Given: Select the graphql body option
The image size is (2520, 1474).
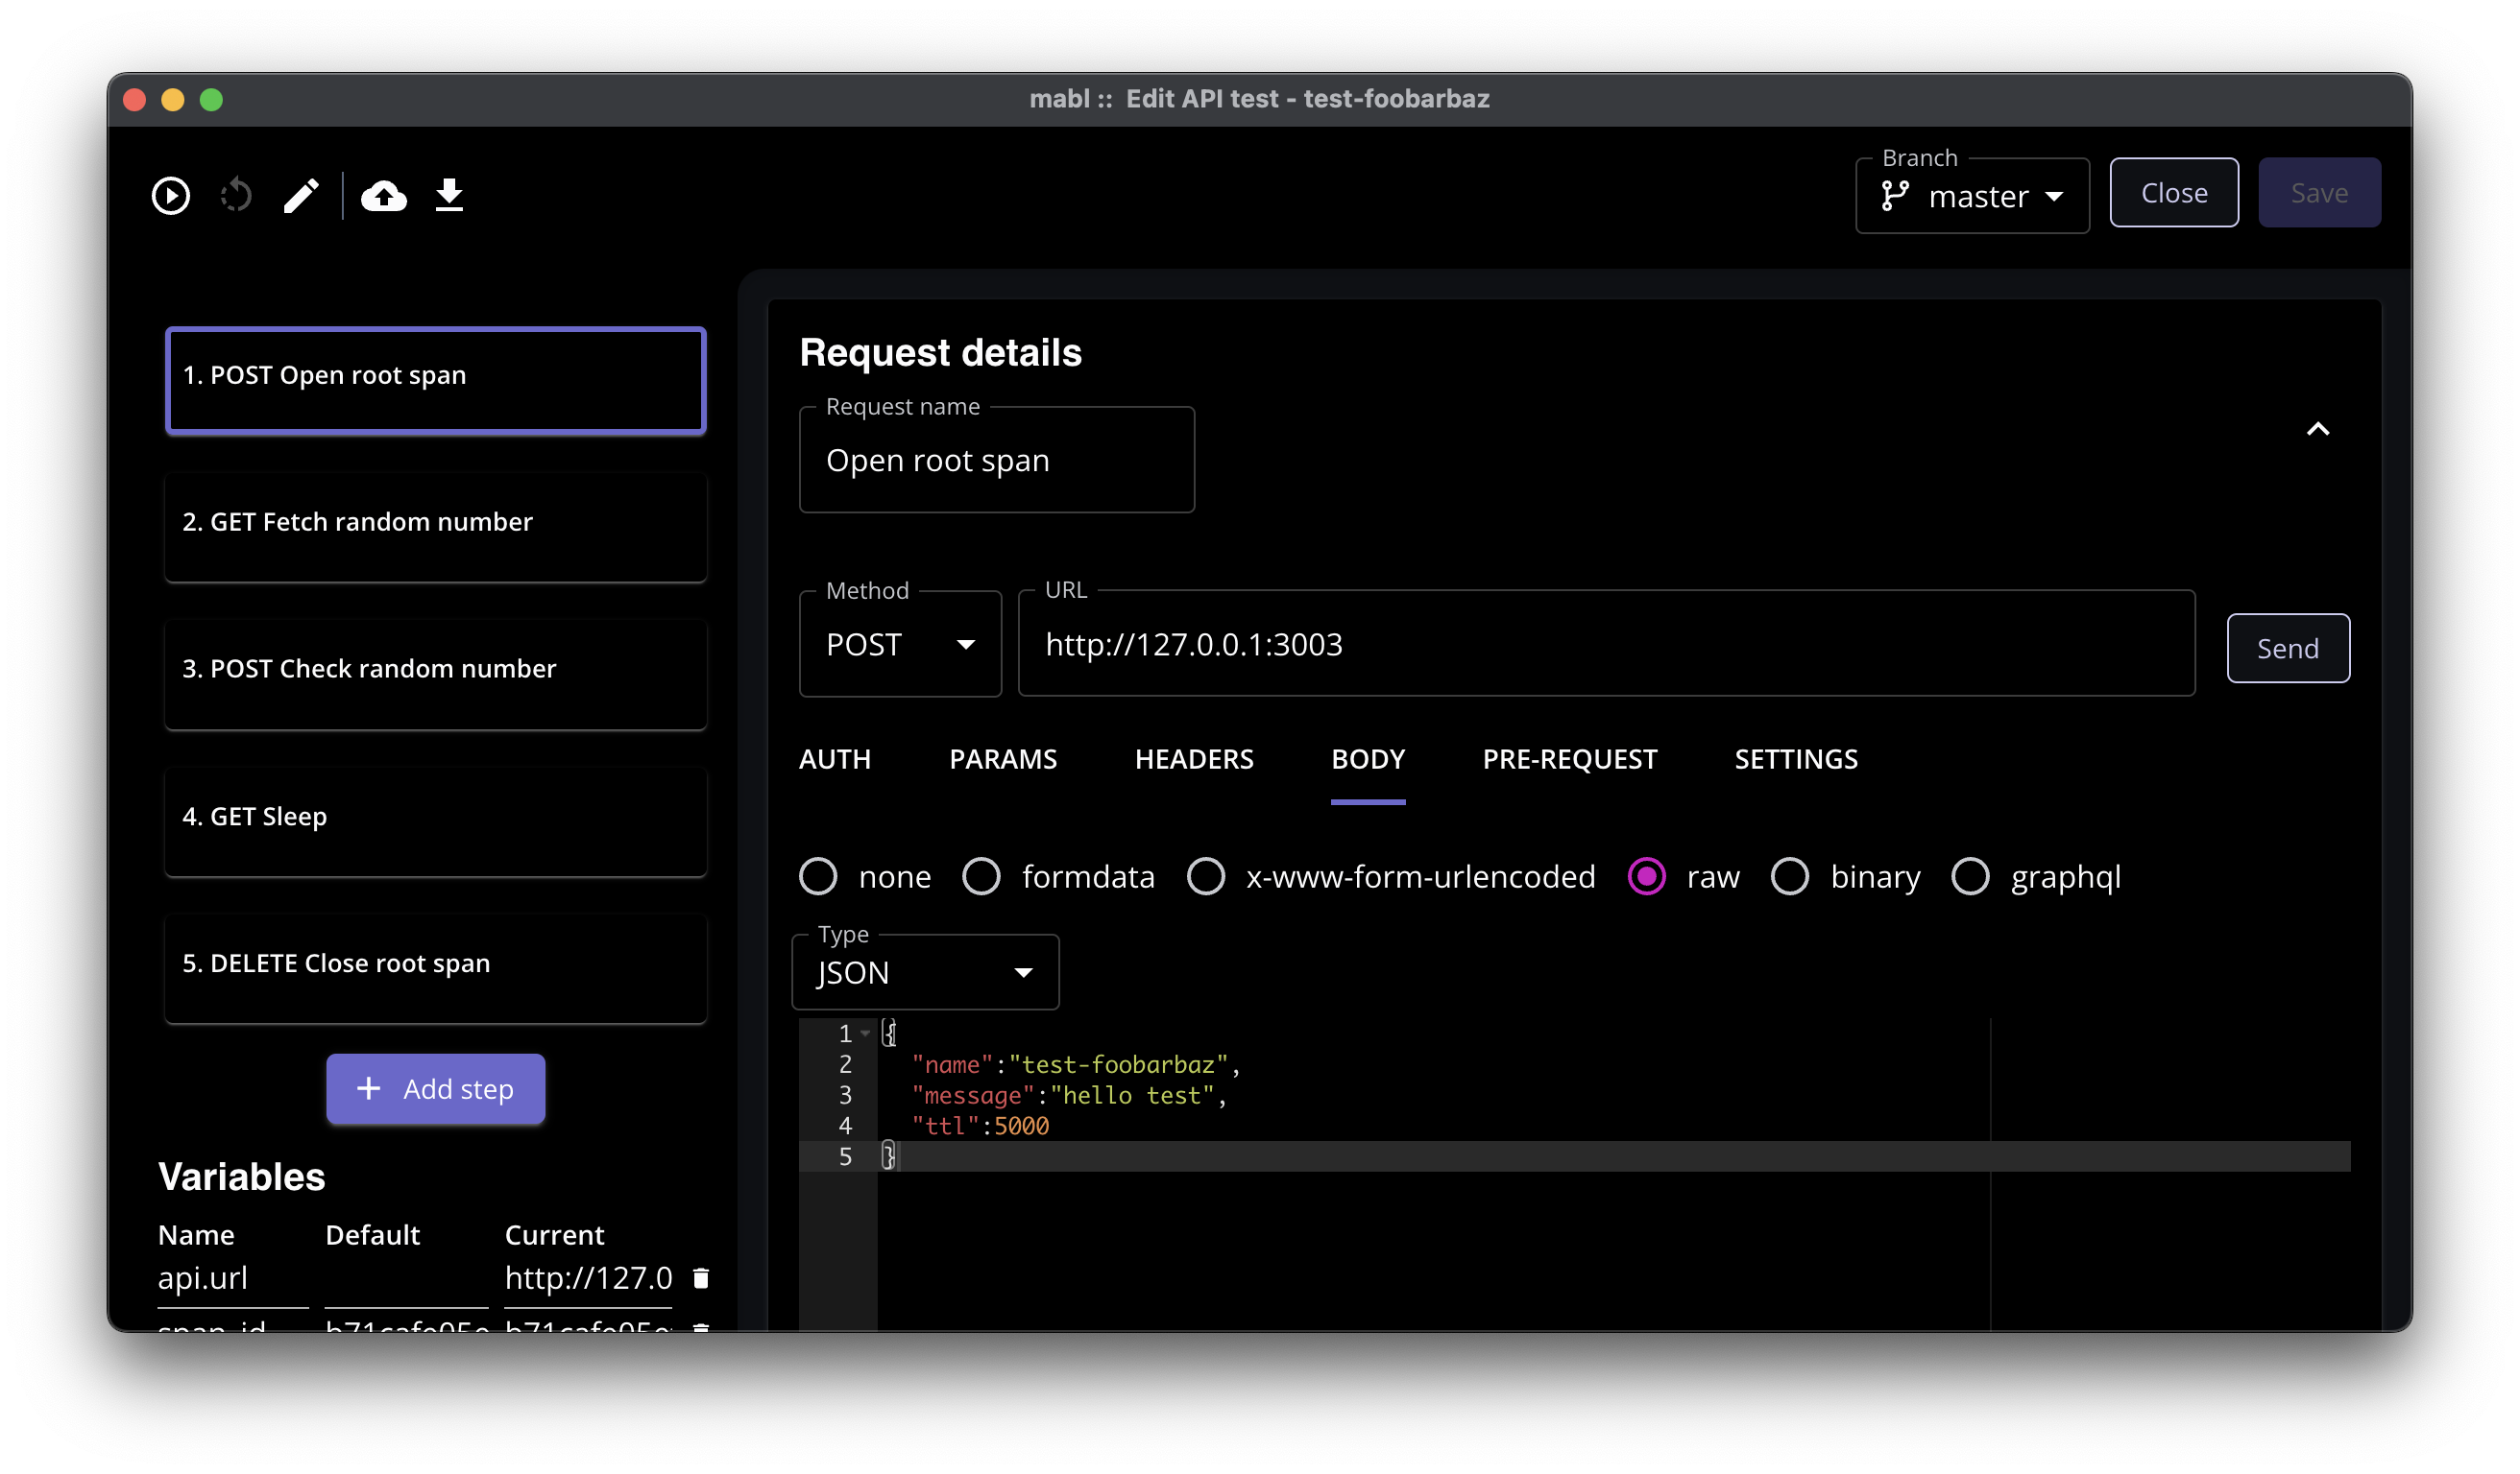Looking at the screenshot, I should click(1971, 876).
